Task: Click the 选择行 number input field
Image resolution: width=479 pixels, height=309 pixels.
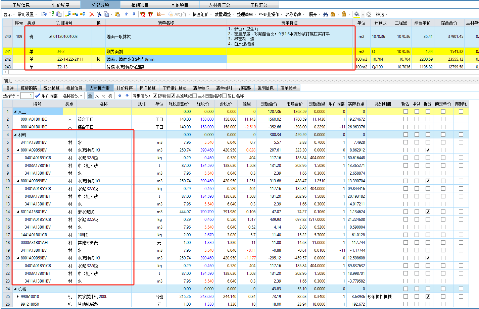Action: pos(27,96)
